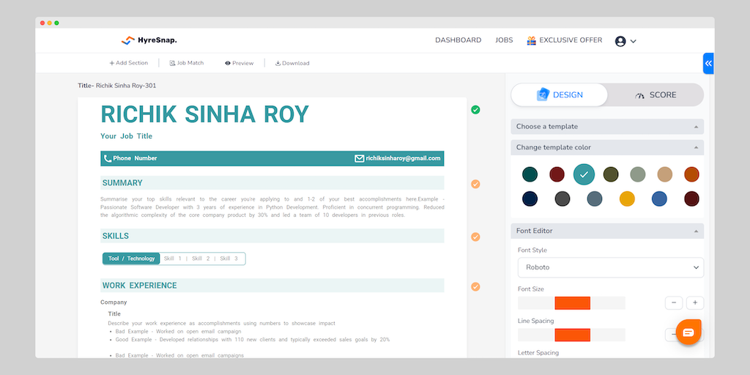The image size is (750, 375).
Task: Edit the Your Job Title field
Action: (x=126, y=136)
